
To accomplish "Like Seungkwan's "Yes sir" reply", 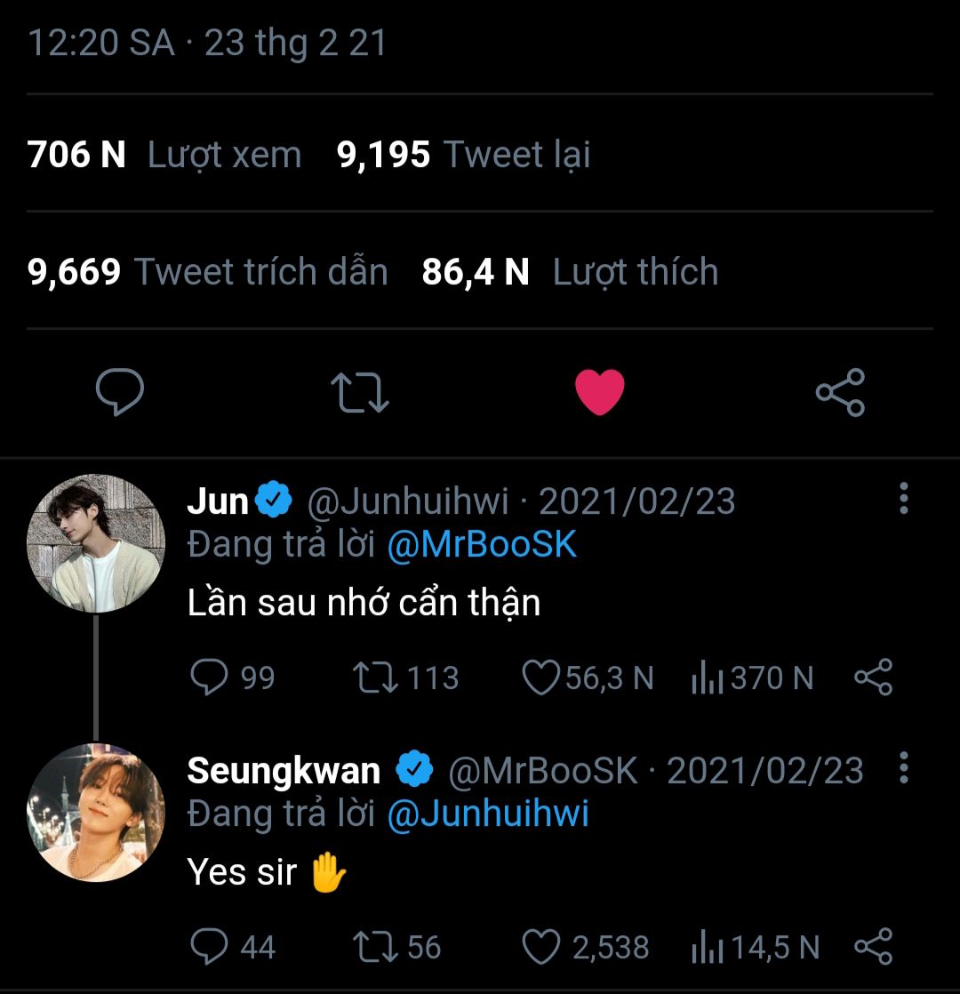I will click(x=540, y=947).
